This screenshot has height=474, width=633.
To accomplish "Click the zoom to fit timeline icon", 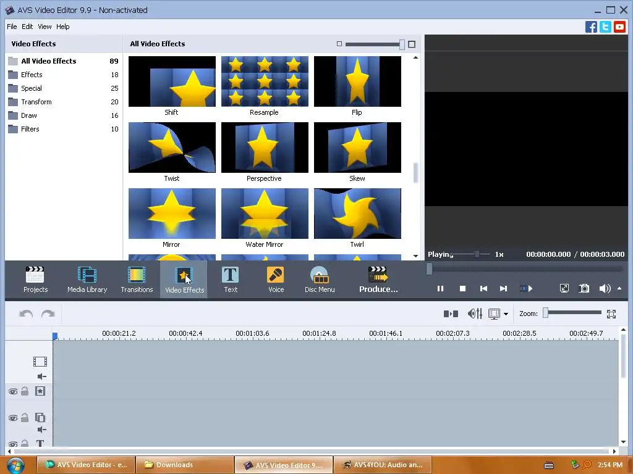I will (611, 314).
